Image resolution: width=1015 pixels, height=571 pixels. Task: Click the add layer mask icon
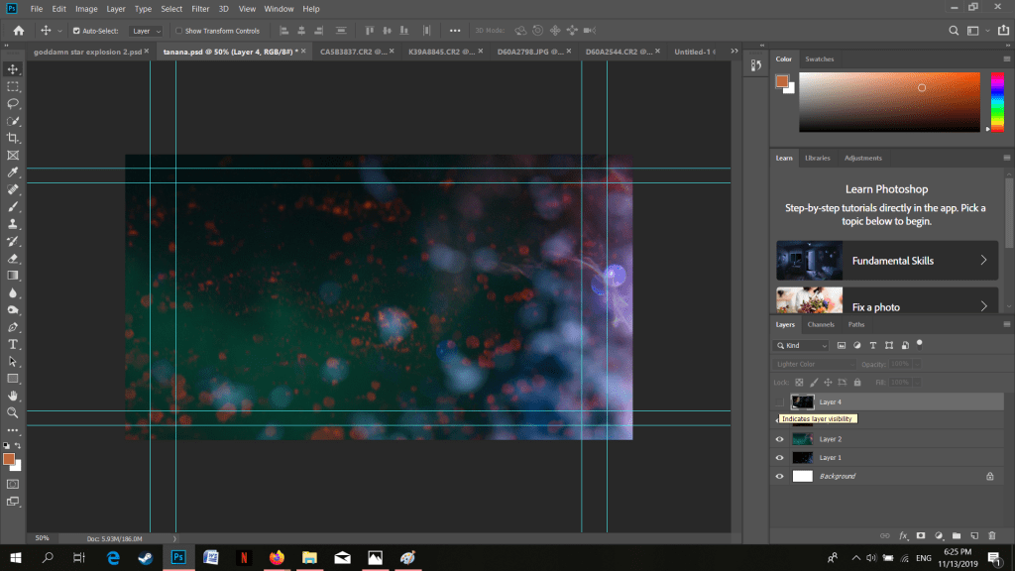coord(920,535)
